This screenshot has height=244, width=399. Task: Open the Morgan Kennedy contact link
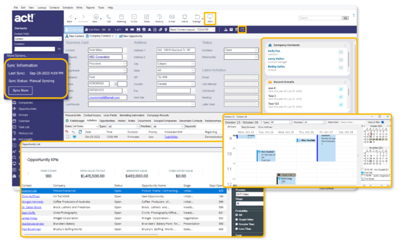(32, 202)
